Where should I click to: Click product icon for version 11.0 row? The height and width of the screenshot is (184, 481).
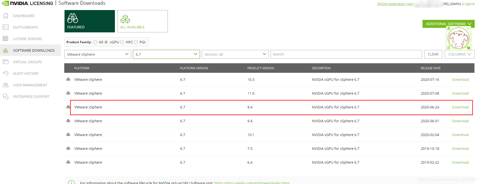[68, 93]
